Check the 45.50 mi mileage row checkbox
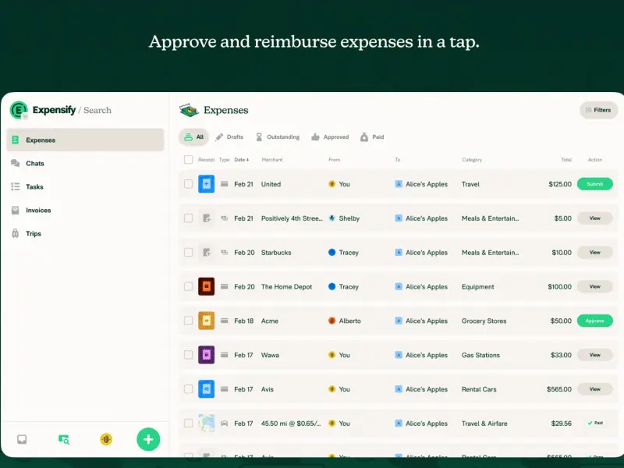624x468 pixels. click(x=188, y=424)
